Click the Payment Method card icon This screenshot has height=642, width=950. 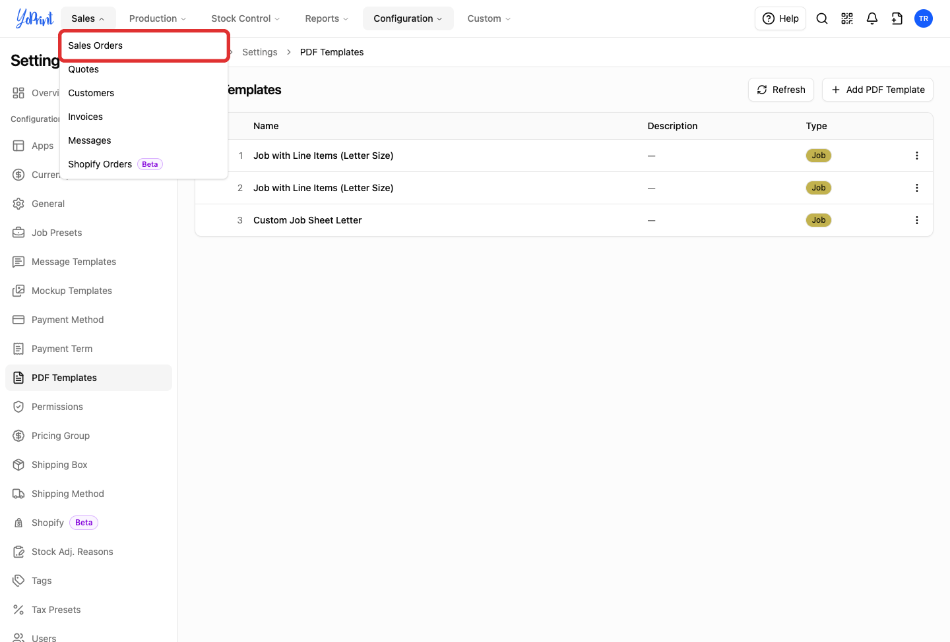[x=18, y=320]
